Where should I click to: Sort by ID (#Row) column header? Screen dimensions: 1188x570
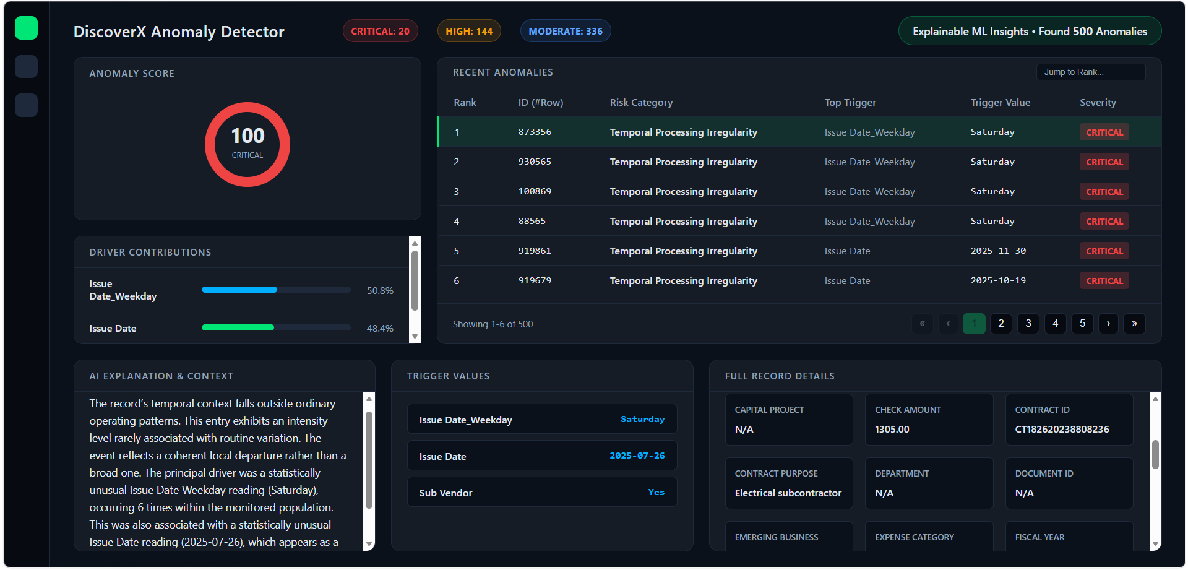pos(541,103)
